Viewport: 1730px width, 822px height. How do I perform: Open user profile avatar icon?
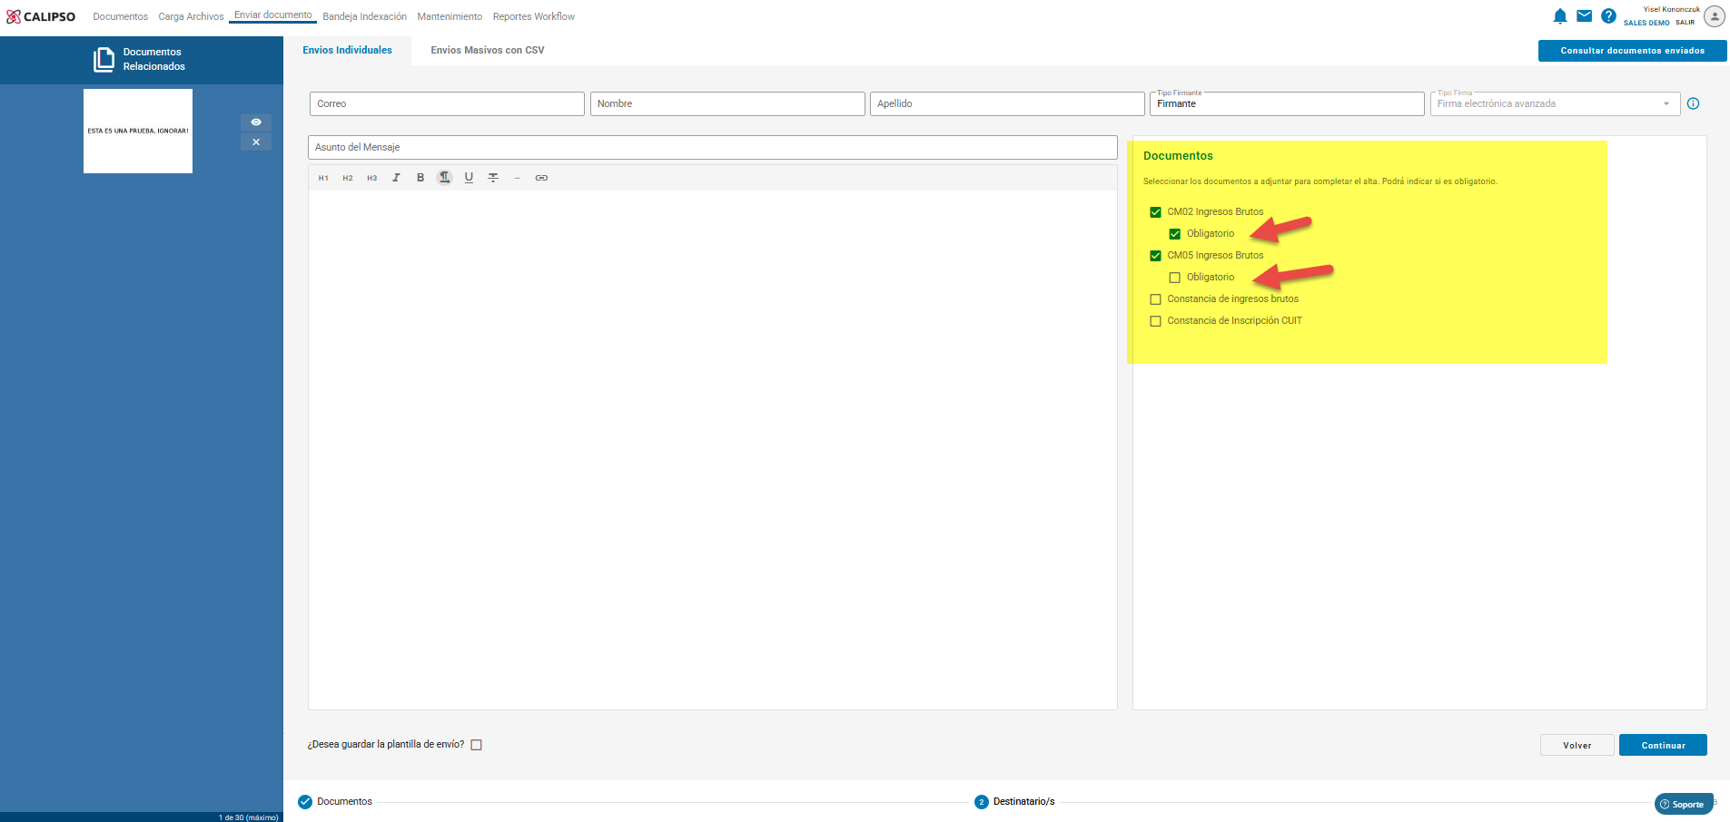[1715, 16]
